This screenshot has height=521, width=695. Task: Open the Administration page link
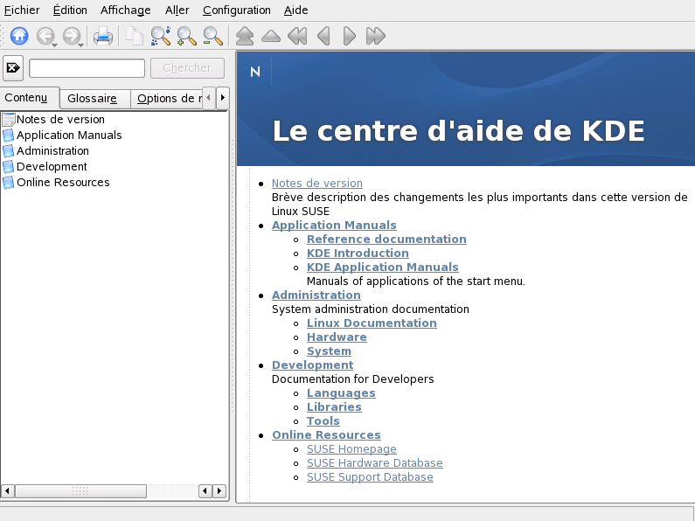[x=316, y=295]
